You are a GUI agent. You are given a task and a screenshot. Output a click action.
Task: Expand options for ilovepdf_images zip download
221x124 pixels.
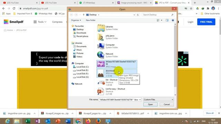point(73,113)
